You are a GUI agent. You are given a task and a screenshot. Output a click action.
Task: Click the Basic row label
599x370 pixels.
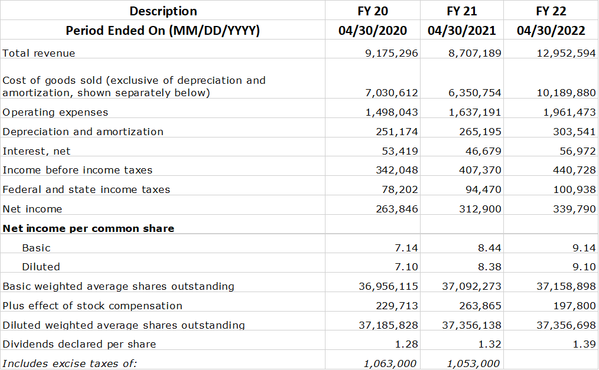(36, 248)
